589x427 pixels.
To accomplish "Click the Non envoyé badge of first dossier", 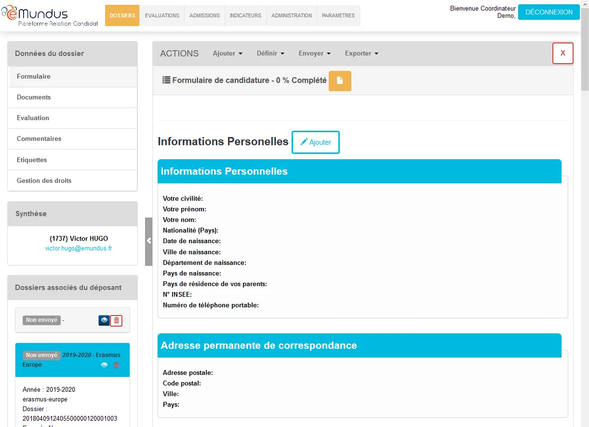I will 41,320.
